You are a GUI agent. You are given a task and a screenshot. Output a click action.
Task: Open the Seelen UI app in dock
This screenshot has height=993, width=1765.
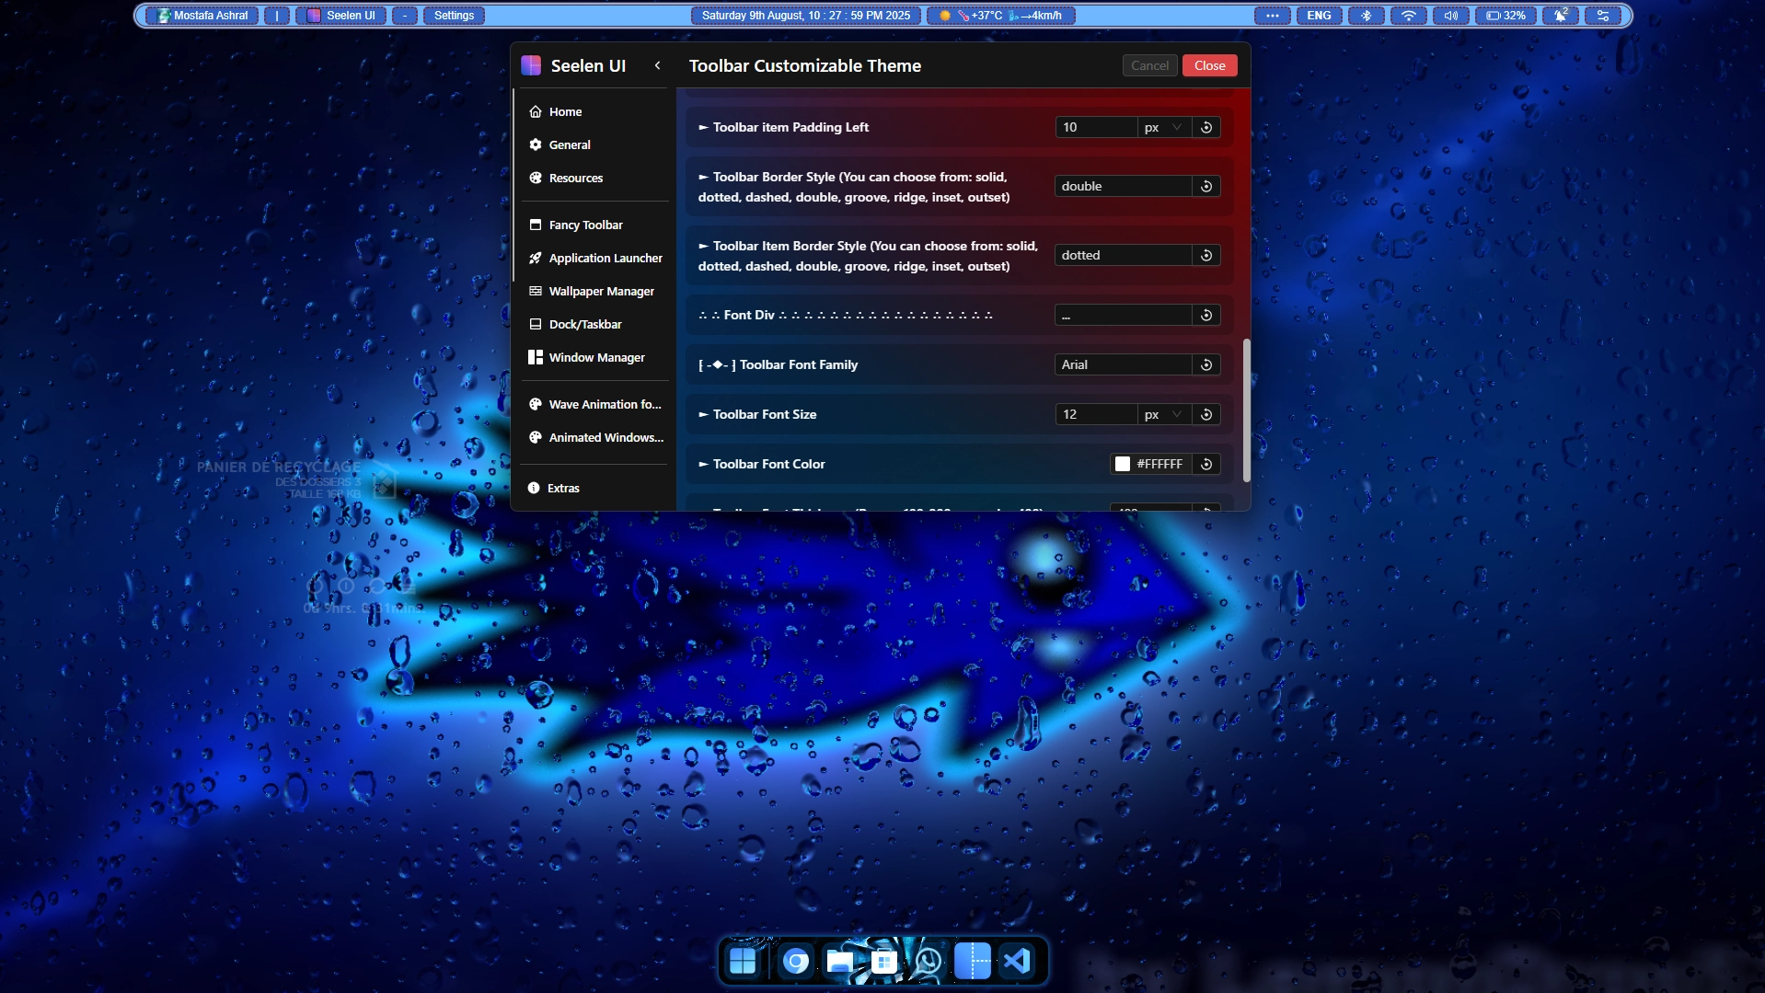point(973,962)
